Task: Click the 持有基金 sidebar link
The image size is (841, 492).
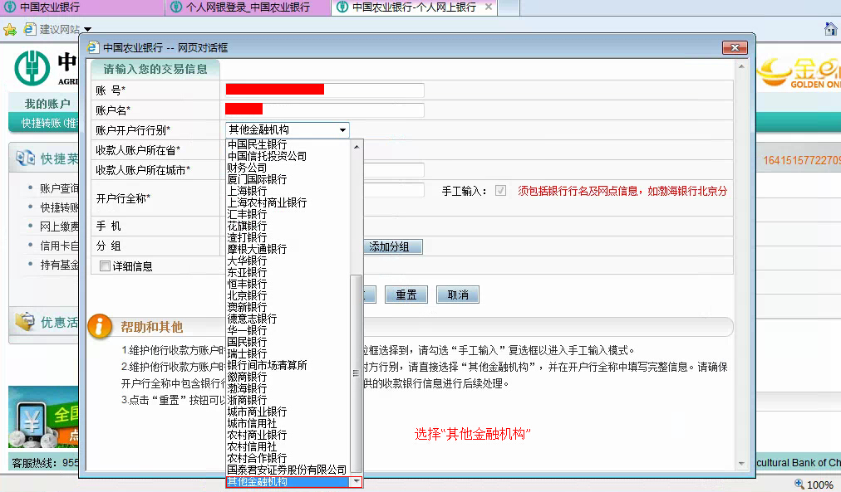Action: coord(59,265)
